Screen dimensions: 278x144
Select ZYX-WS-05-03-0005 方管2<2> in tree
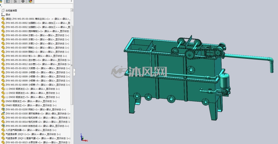[37, 44]
